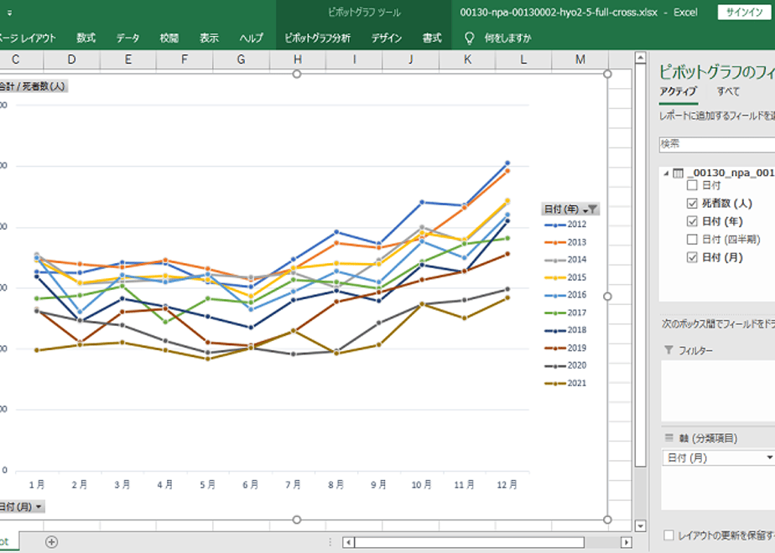Open the データ ribbon tab
Viewport: 775px width, 553px height.
127,38
